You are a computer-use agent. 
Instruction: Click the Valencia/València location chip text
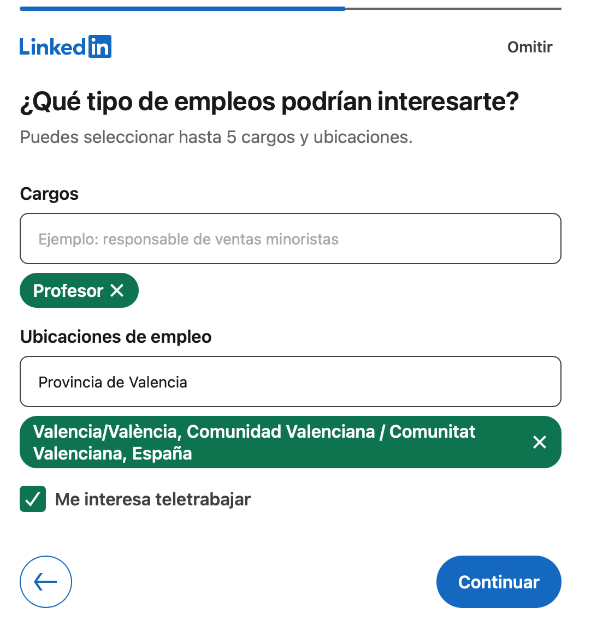point(254,442)
